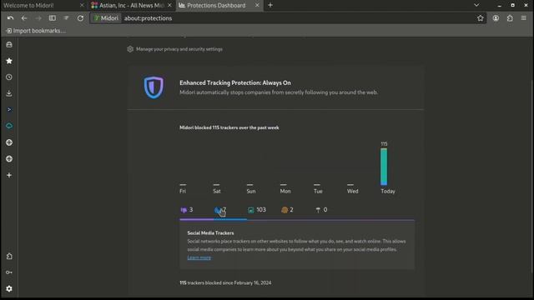Click the 'Fri' label in the graph

point(183,191)
